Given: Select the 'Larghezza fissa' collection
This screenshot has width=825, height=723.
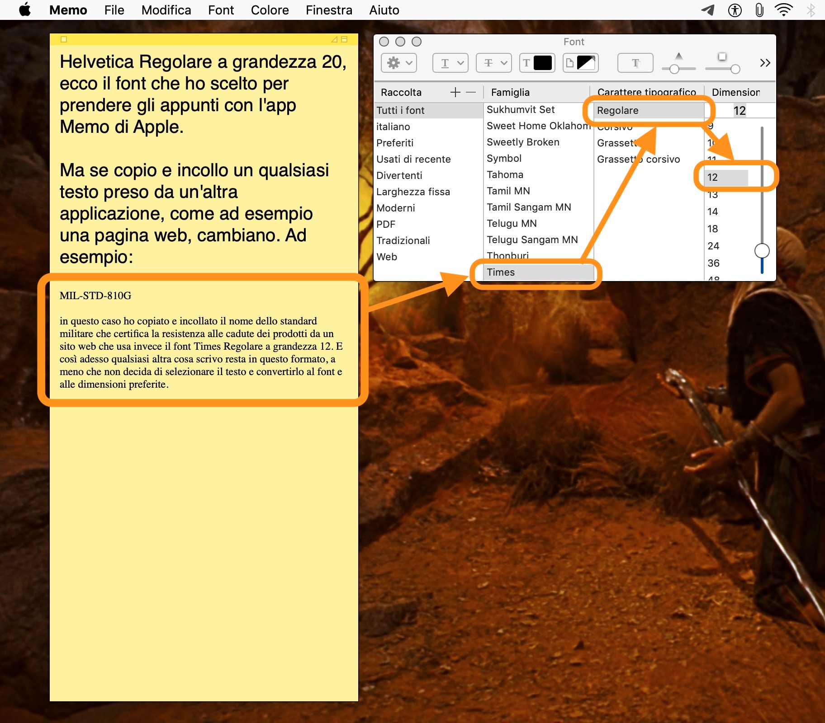Looking at the screenshot, I should coord(428,192).
